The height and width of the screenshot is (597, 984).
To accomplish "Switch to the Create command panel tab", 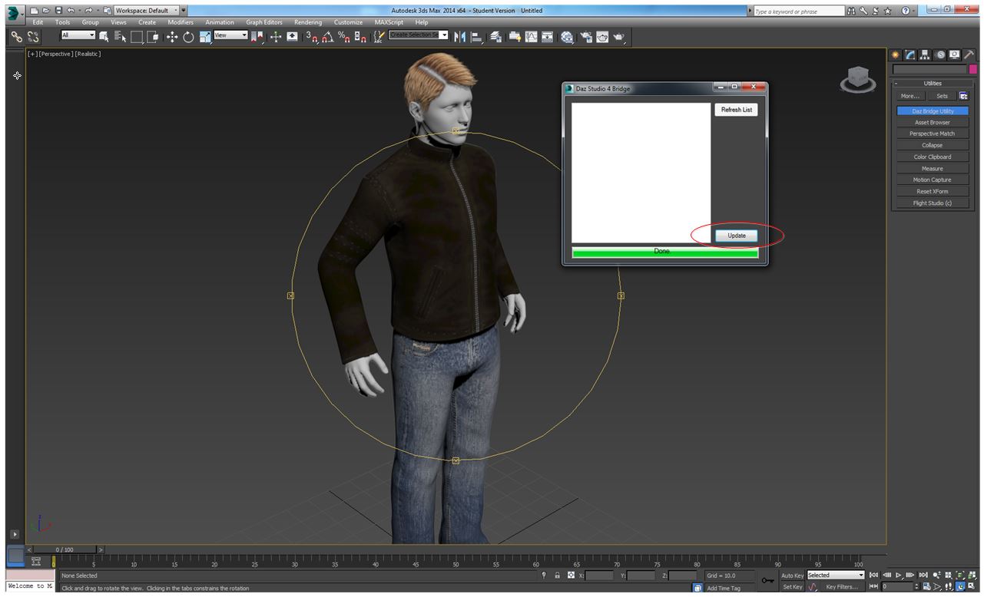I will pyautogui.click(x=896, y=54).
